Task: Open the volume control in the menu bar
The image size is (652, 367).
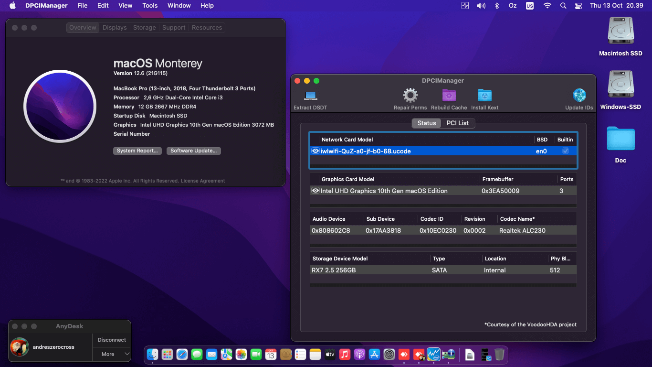Action: point(481,6)
